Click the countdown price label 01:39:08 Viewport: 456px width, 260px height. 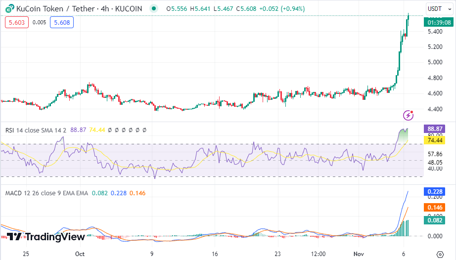point(439,22)
